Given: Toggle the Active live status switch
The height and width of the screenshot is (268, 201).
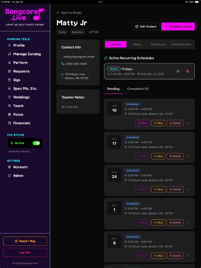Looking at the screenshot, I should pyautogui.click(x=36, y=143).
